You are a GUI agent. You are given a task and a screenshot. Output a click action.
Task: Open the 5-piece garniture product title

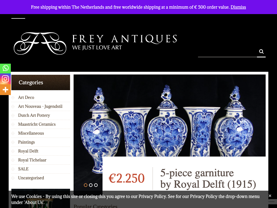[x=208, y=178]
